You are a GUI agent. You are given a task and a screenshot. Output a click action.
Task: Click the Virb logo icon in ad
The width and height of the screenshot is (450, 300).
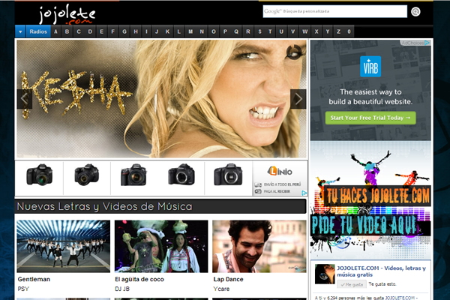(x=370, y=65)
